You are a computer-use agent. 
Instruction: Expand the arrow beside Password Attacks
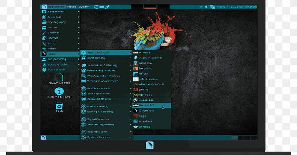(131, 99)
